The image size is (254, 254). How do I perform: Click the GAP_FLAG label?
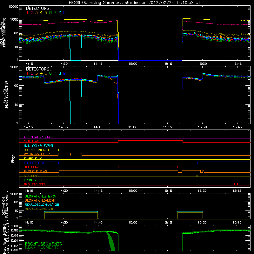pos(31,141)
